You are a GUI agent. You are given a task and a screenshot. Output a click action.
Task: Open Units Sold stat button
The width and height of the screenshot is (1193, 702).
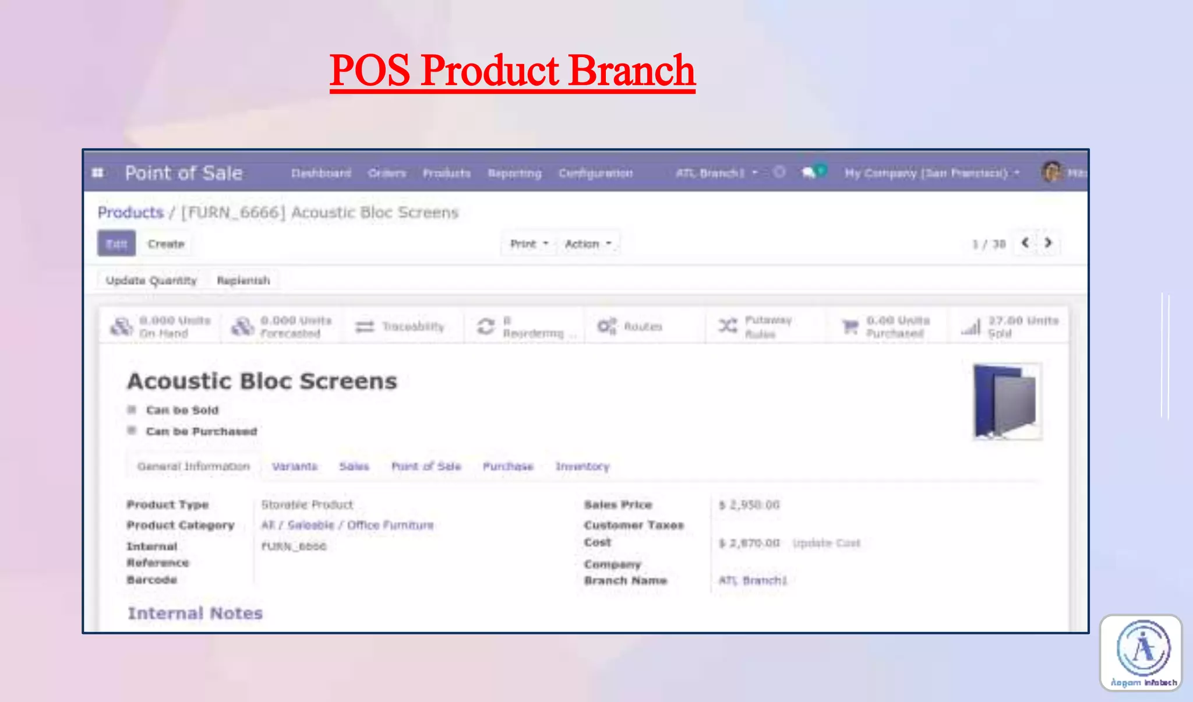[x=1009, y=327]
